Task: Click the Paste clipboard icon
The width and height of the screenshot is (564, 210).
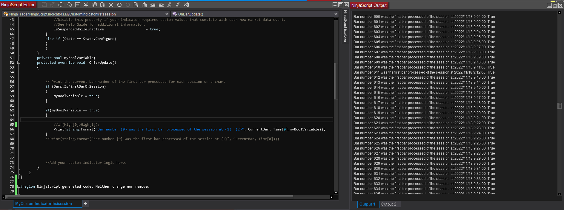Action: [x=103, y=5]
